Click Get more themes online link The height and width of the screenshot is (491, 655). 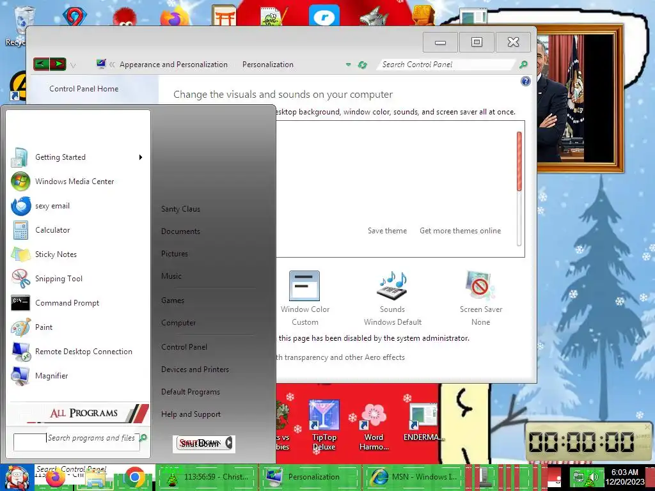pos(460,231)
